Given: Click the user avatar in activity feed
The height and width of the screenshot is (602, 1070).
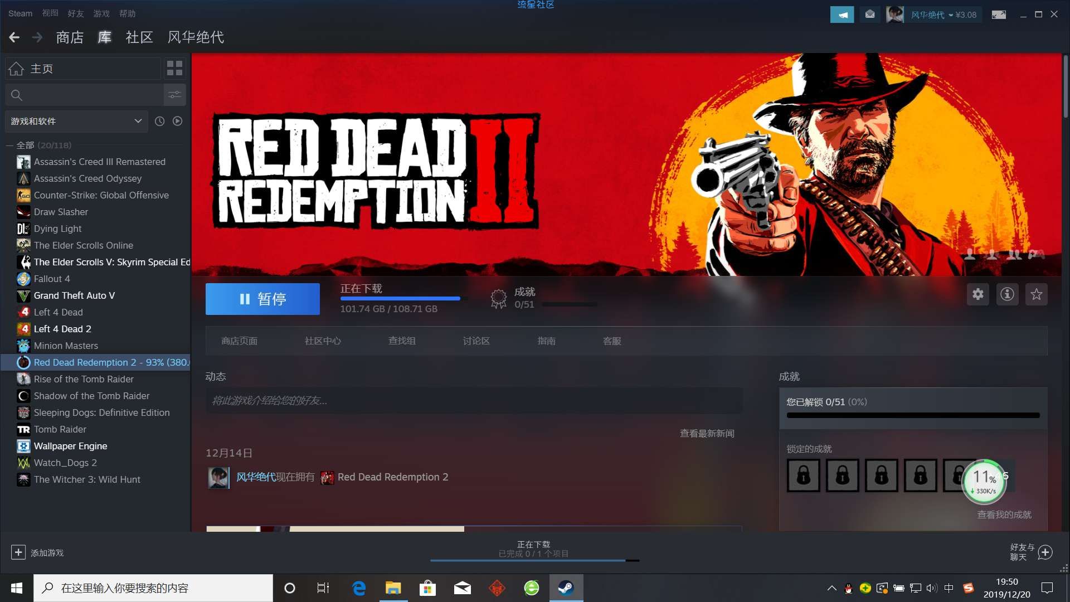Looking at the screenshot, I should click(x=218, y=477).
